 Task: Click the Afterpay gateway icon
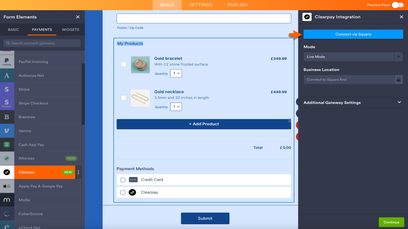pyautogui.click(x=7, y=158)
